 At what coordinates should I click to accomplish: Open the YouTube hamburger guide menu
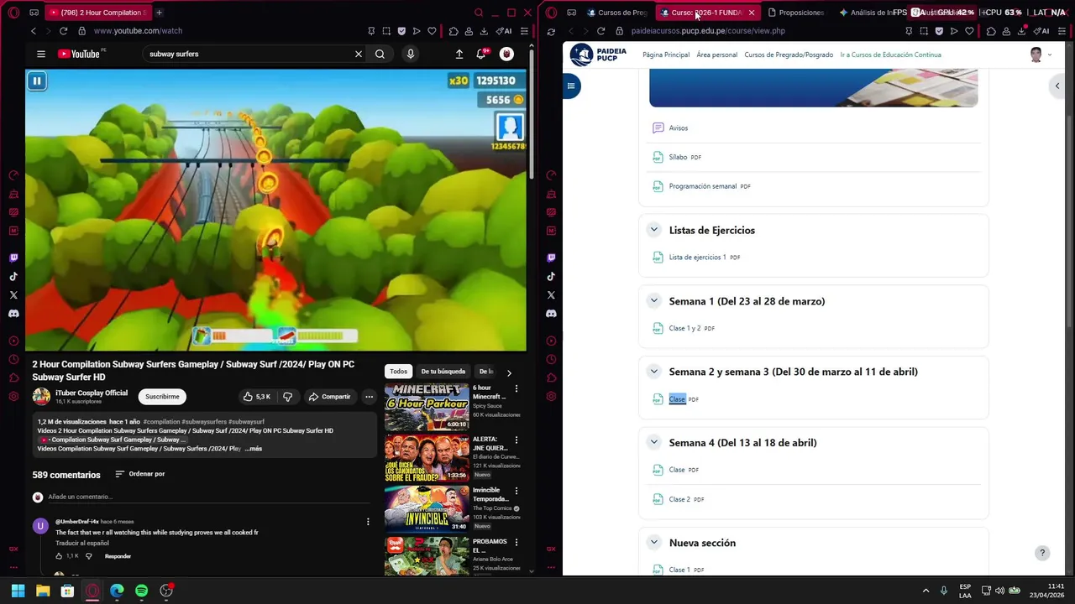click(40, 54)
